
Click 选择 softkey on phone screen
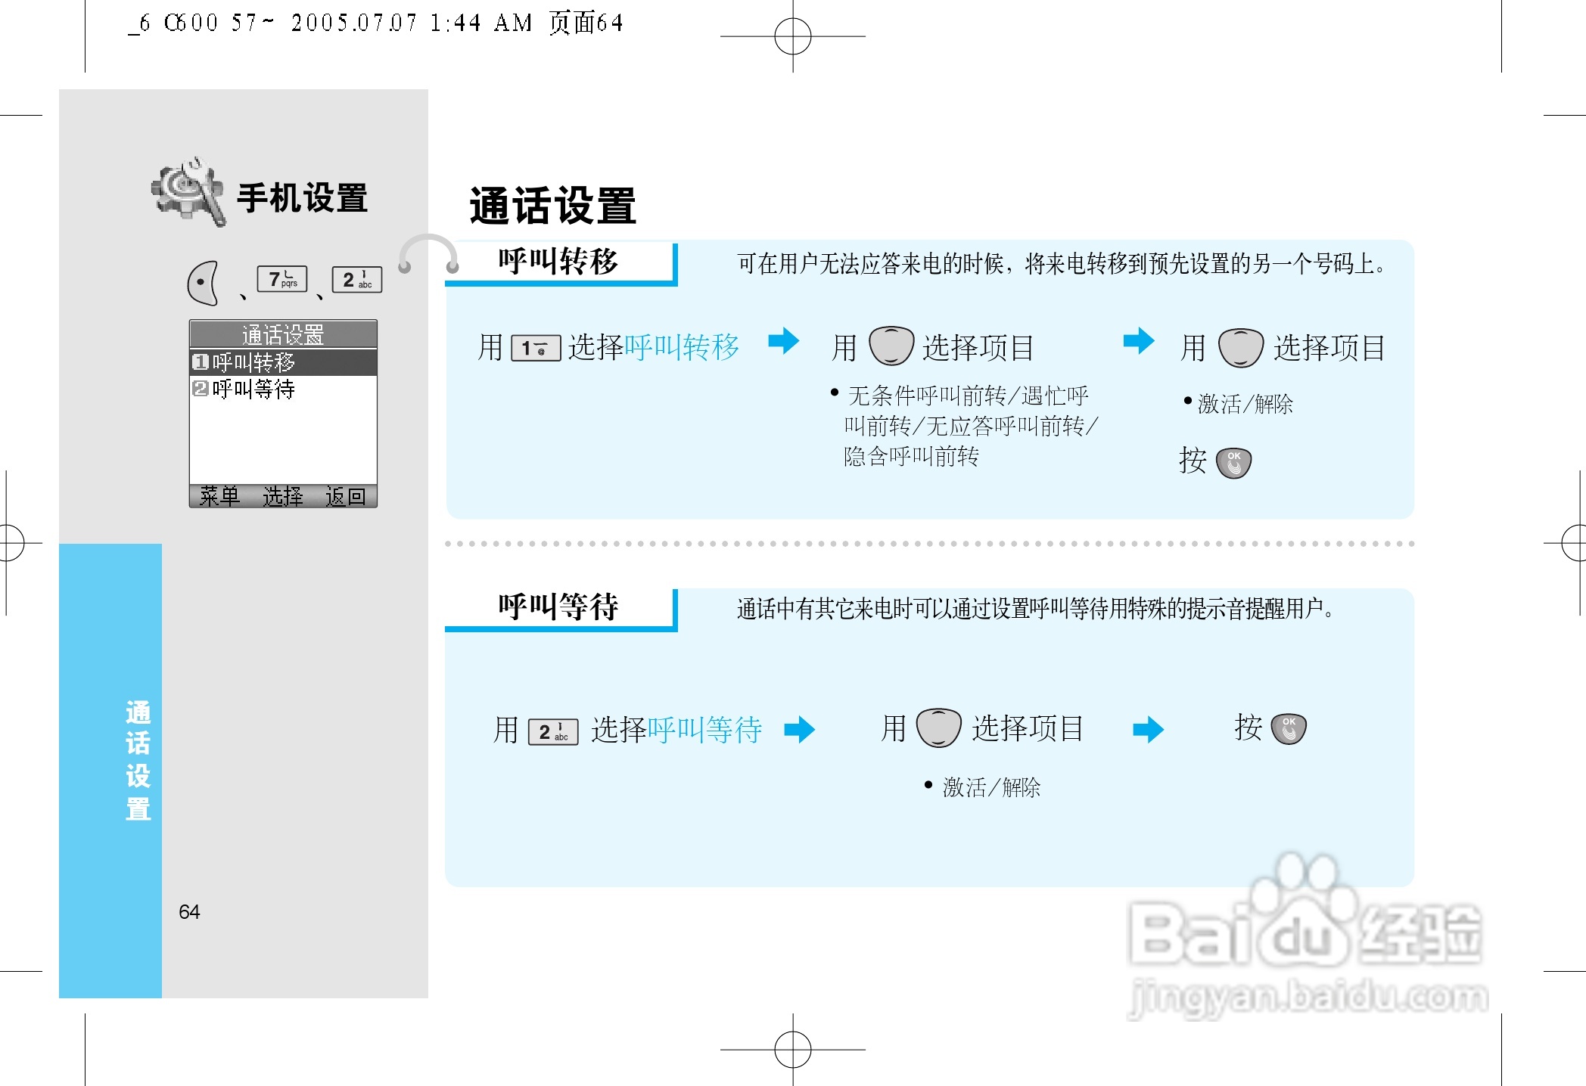tap(282, 496)
